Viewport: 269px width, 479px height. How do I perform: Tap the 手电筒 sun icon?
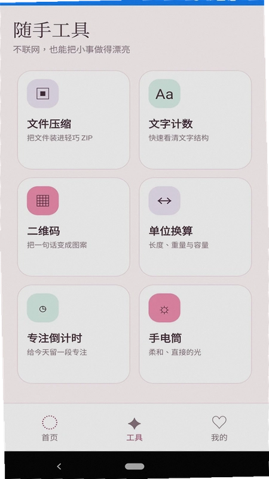(164, 308)
